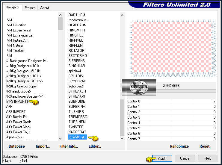Viewport: 222px width, 165px height.
Task: Click the filter preview image
Action: point(173,48)
